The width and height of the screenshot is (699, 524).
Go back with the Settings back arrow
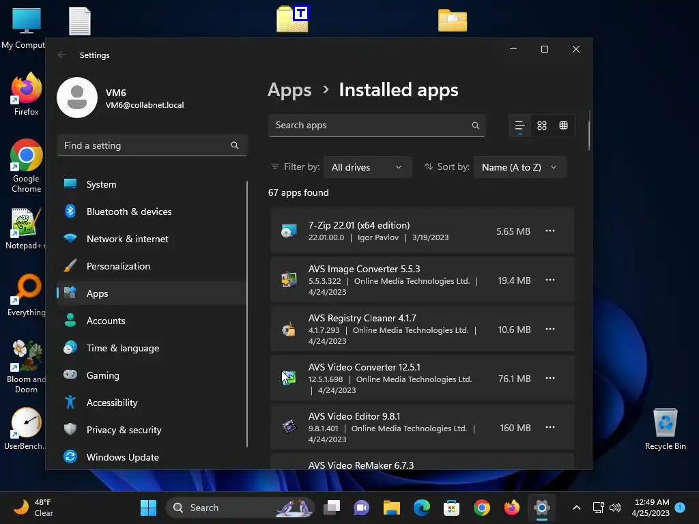[x=61, y=55]
